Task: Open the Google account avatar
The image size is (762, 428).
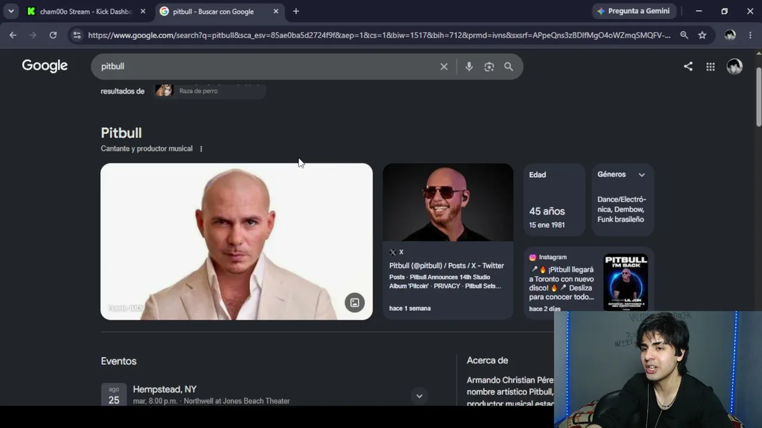Action: 735,67
